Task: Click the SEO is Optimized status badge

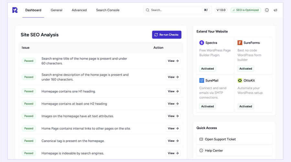Action: [245, 10]
